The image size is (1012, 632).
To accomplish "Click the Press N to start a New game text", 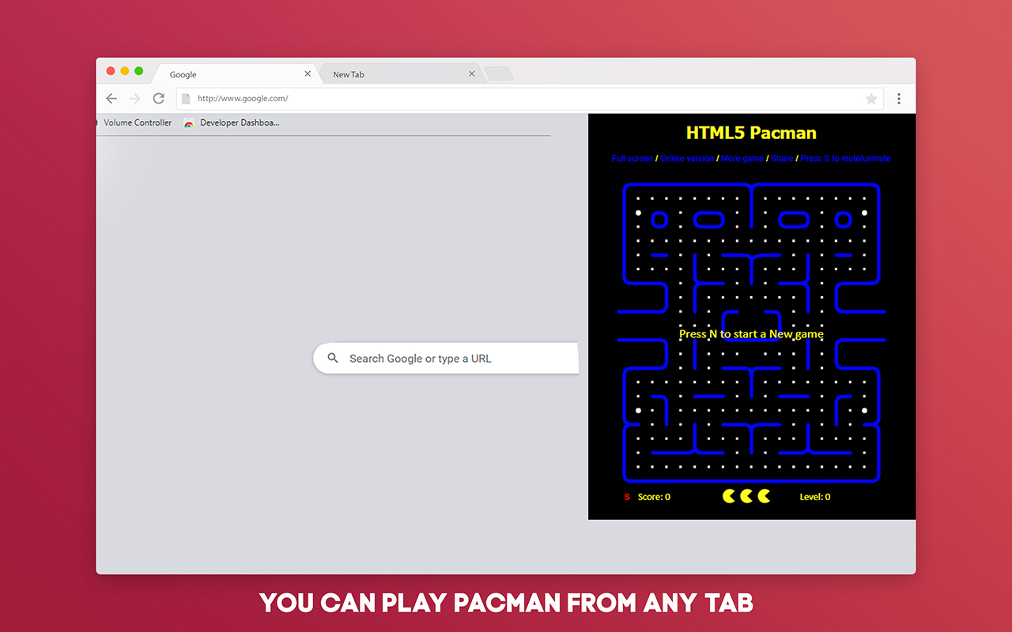I will (x=751, y=334).
